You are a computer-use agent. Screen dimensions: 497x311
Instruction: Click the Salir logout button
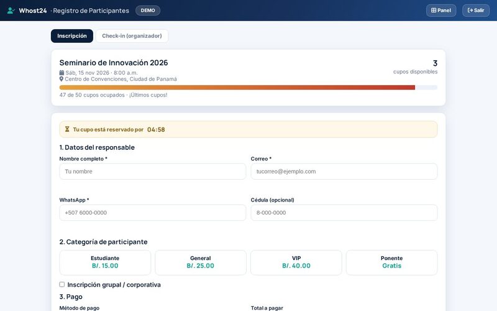point(476,11)
